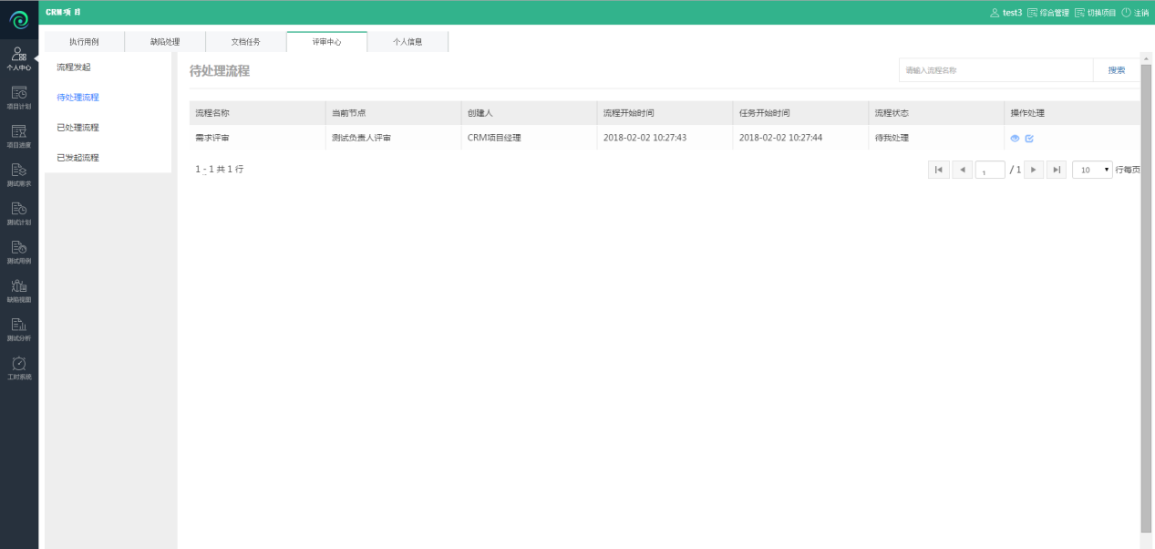Click the edit/process icon for 需求评审
1155x549 pixels.
click(1029, 138)
